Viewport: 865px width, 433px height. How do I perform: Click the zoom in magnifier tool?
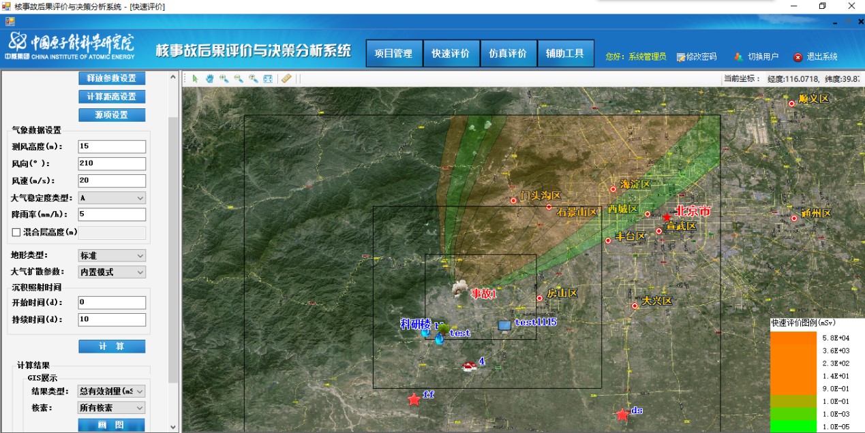click(224, 79)
